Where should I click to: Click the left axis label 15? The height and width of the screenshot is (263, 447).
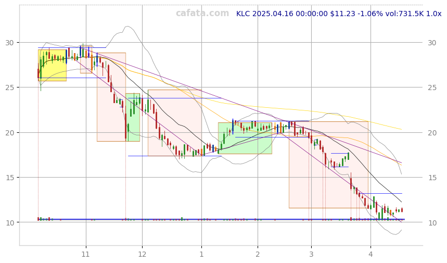click(x=10, y=178)
